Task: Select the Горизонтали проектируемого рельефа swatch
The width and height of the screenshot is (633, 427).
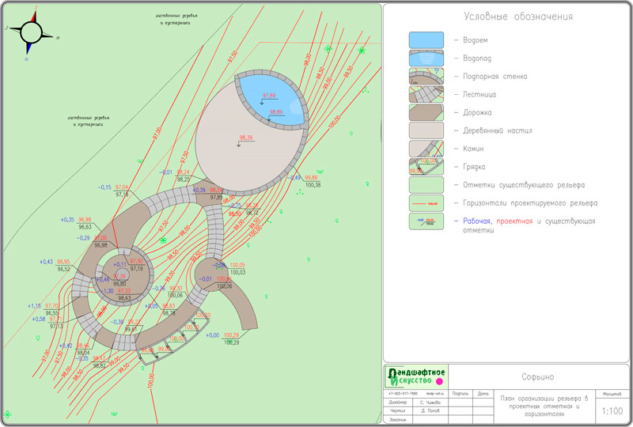Action: click(426, 203)
